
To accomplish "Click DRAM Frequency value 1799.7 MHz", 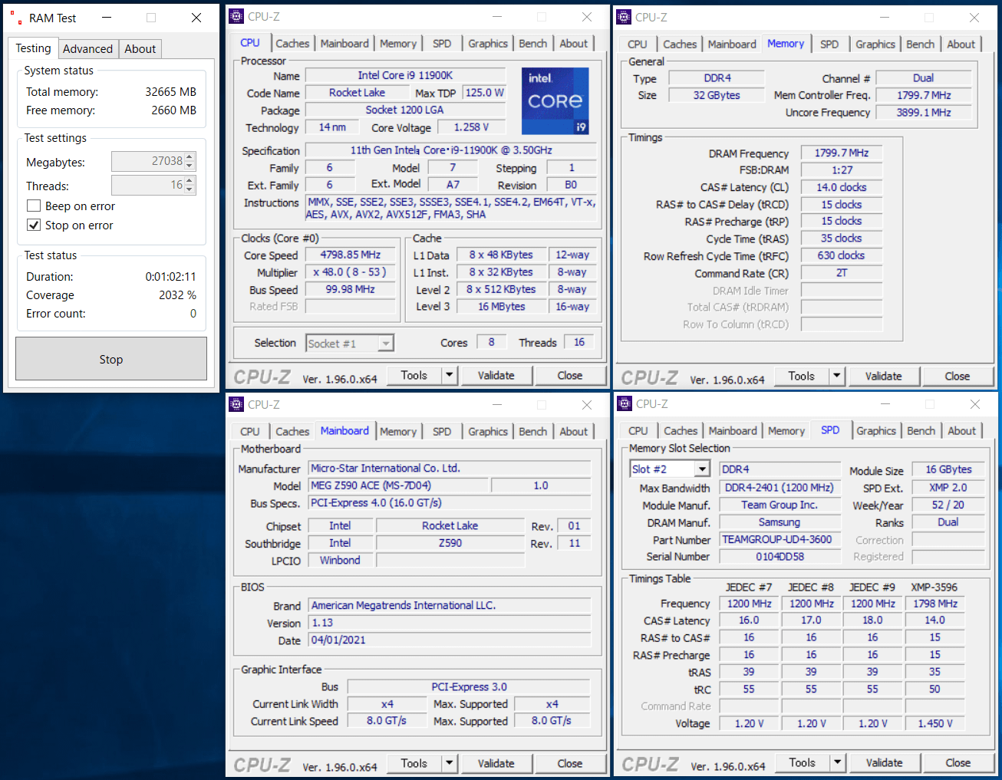I will pos(842,153).
